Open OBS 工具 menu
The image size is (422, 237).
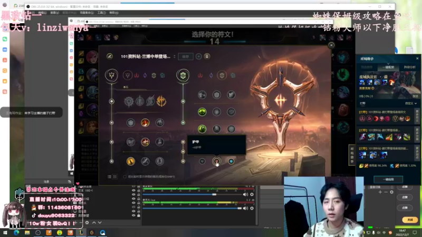[101, 13]
